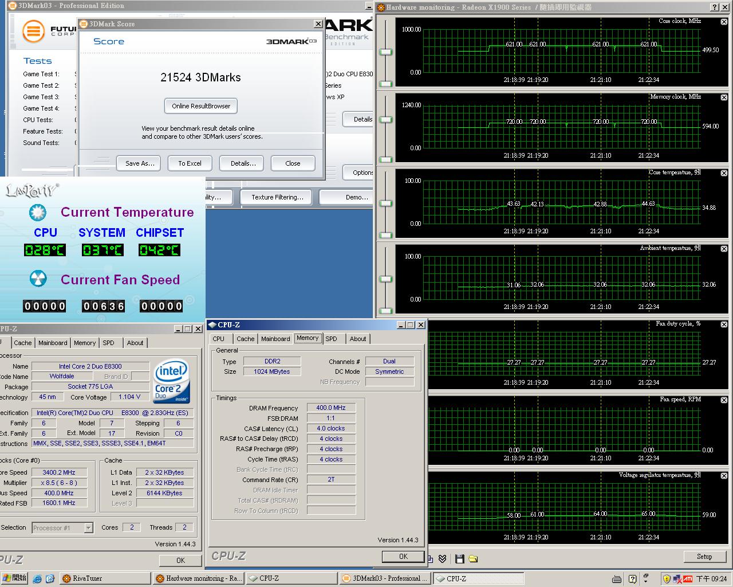Click the Intel Core 2 Duo logo in CPU-Z
Viewport: 733px width, 587px height.
(x=172, y=381)
